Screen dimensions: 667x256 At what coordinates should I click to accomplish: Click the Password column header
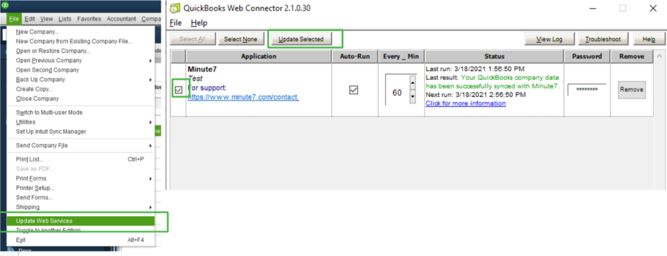587,56
